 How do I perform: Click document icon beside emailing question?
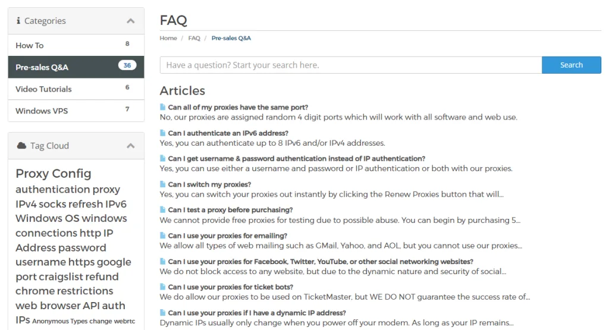[163, 235]
